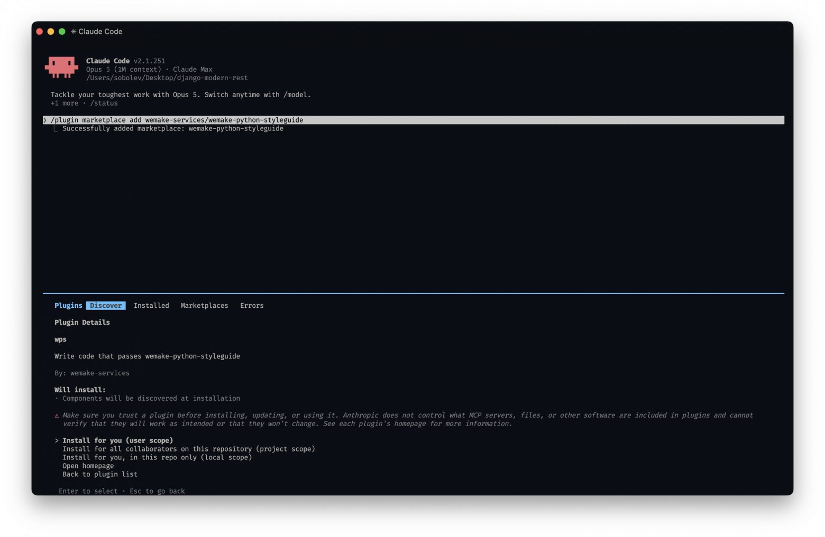Choose Back to plugin list
This screenshot has height=537, width=825.
[100, 474]
